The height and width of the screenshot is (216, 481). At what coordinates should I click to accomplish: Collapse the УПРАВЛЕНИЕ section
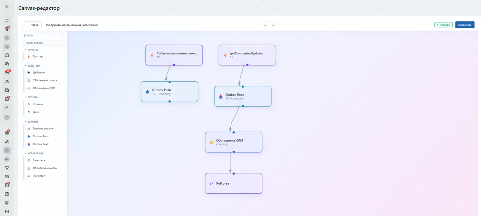coord(34,153)
